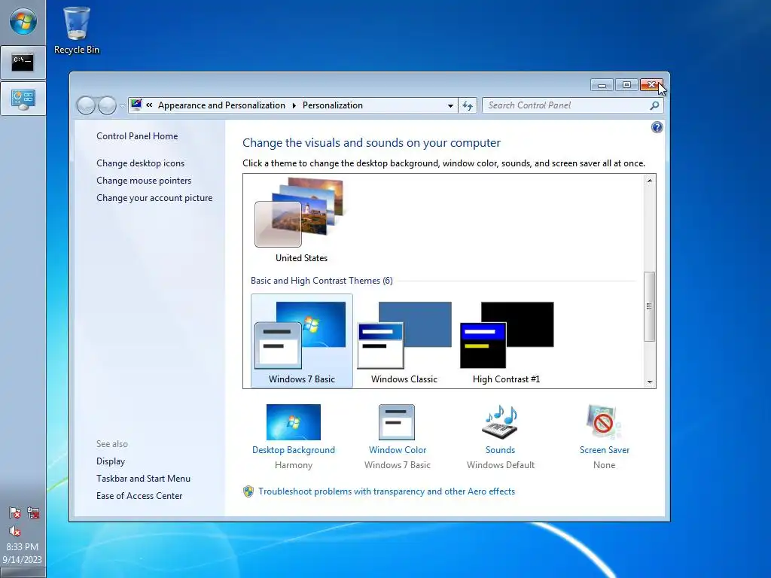771x578 pixels.
Task: Click the theme list scroll-down arrow
Action: point(650,382)
